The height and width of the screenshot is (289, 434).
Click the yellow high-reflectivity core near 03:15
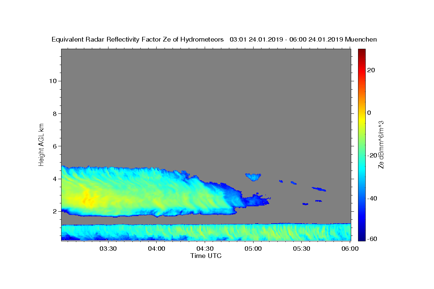pos(88,199)
